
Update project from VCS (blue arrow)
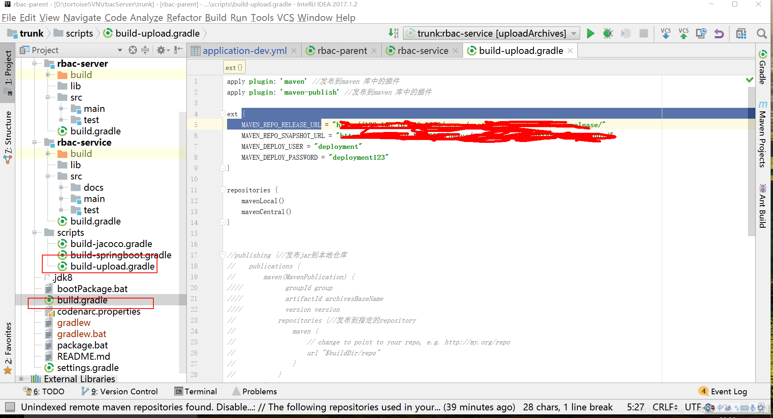tap(666, 33)
